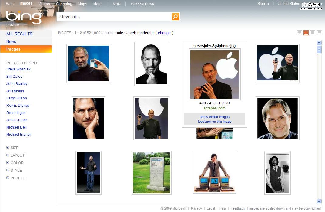Expand the PEOPLE filter
Image resolution: width=325 pixels, height=212 pixels.
click(8, 178)
